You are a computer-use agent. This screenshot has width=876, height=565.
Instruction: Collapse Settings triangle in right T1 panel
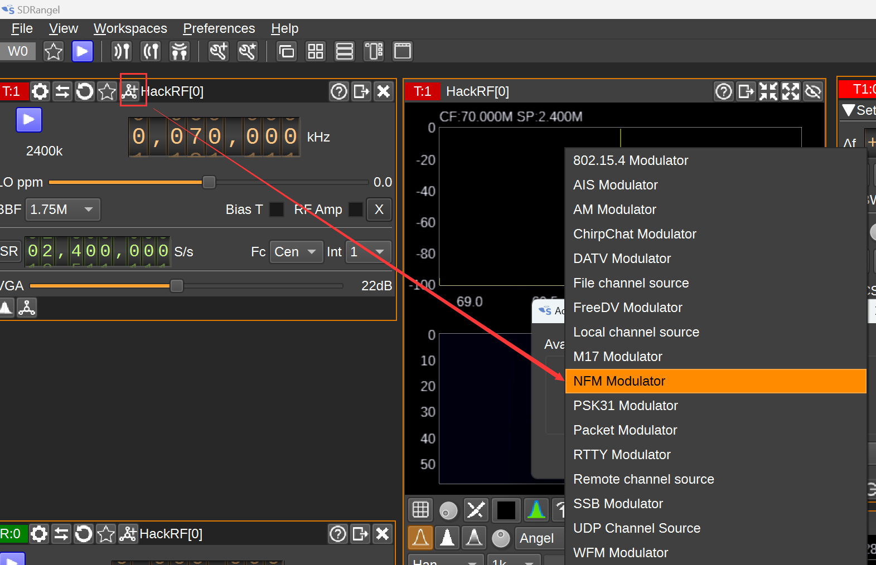(x=849, y=110)
